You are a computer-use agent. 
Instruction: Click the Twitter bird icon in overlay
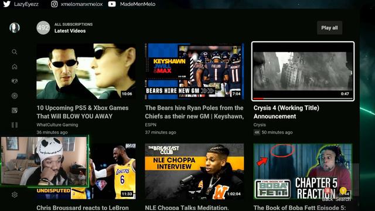point(6,4)
